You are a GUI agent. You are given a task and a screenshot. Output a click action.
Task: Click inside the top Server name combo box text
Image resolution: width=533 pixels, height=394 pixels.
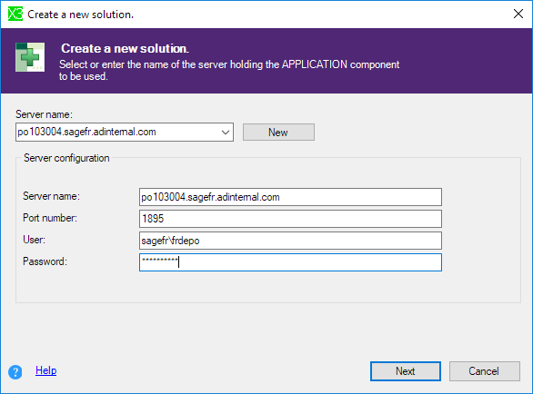tap(117, 132)
